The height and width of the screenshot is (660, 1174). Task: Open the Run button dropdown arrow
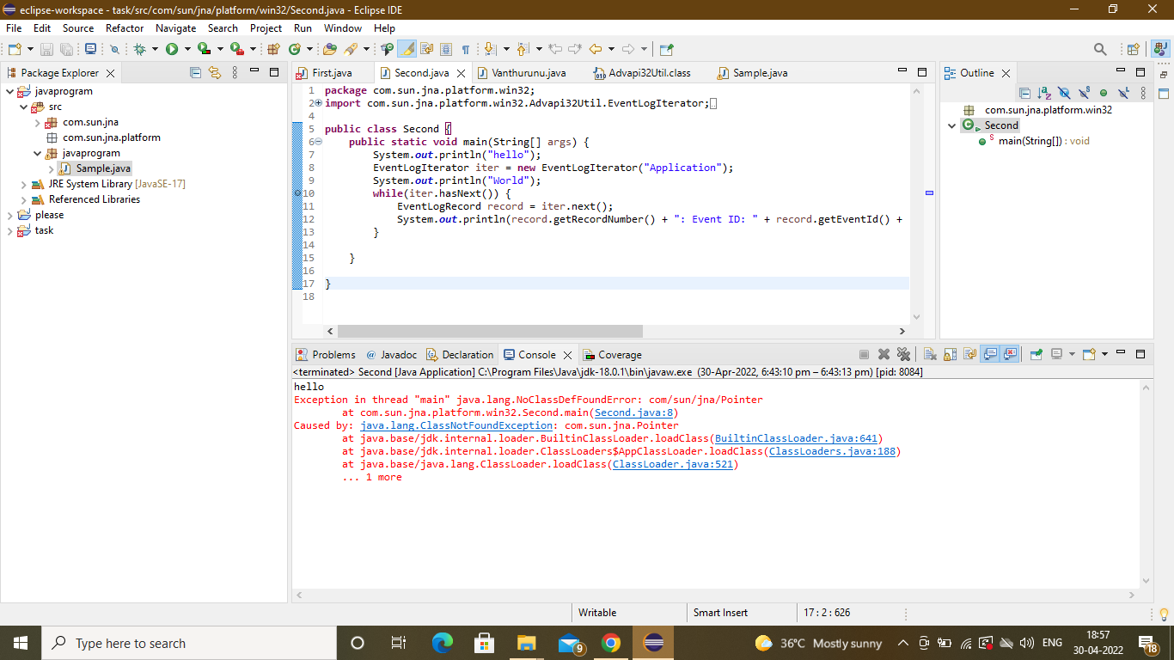tap(186, 50)
